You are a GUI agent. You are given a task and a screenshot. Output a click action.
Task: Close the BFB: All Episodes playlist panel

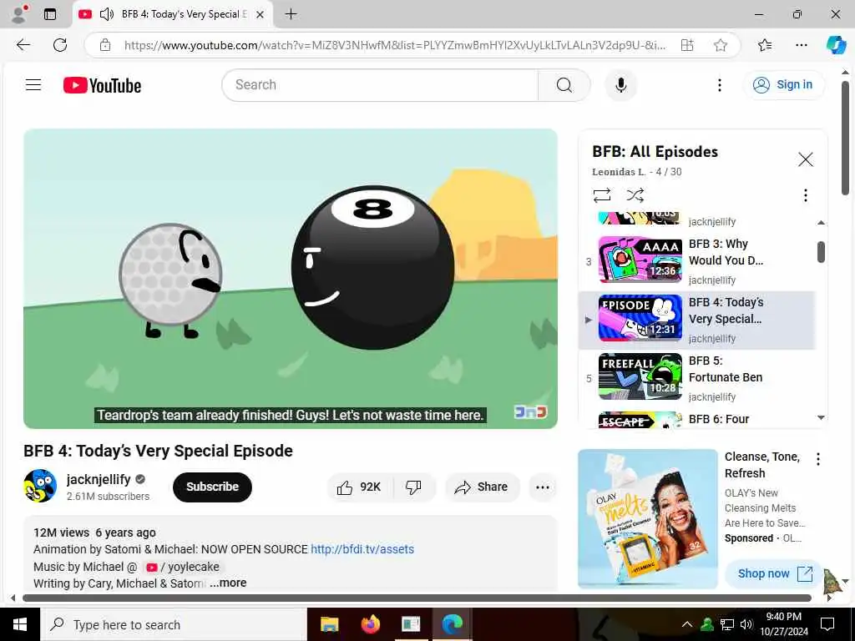tap(806, 159)
